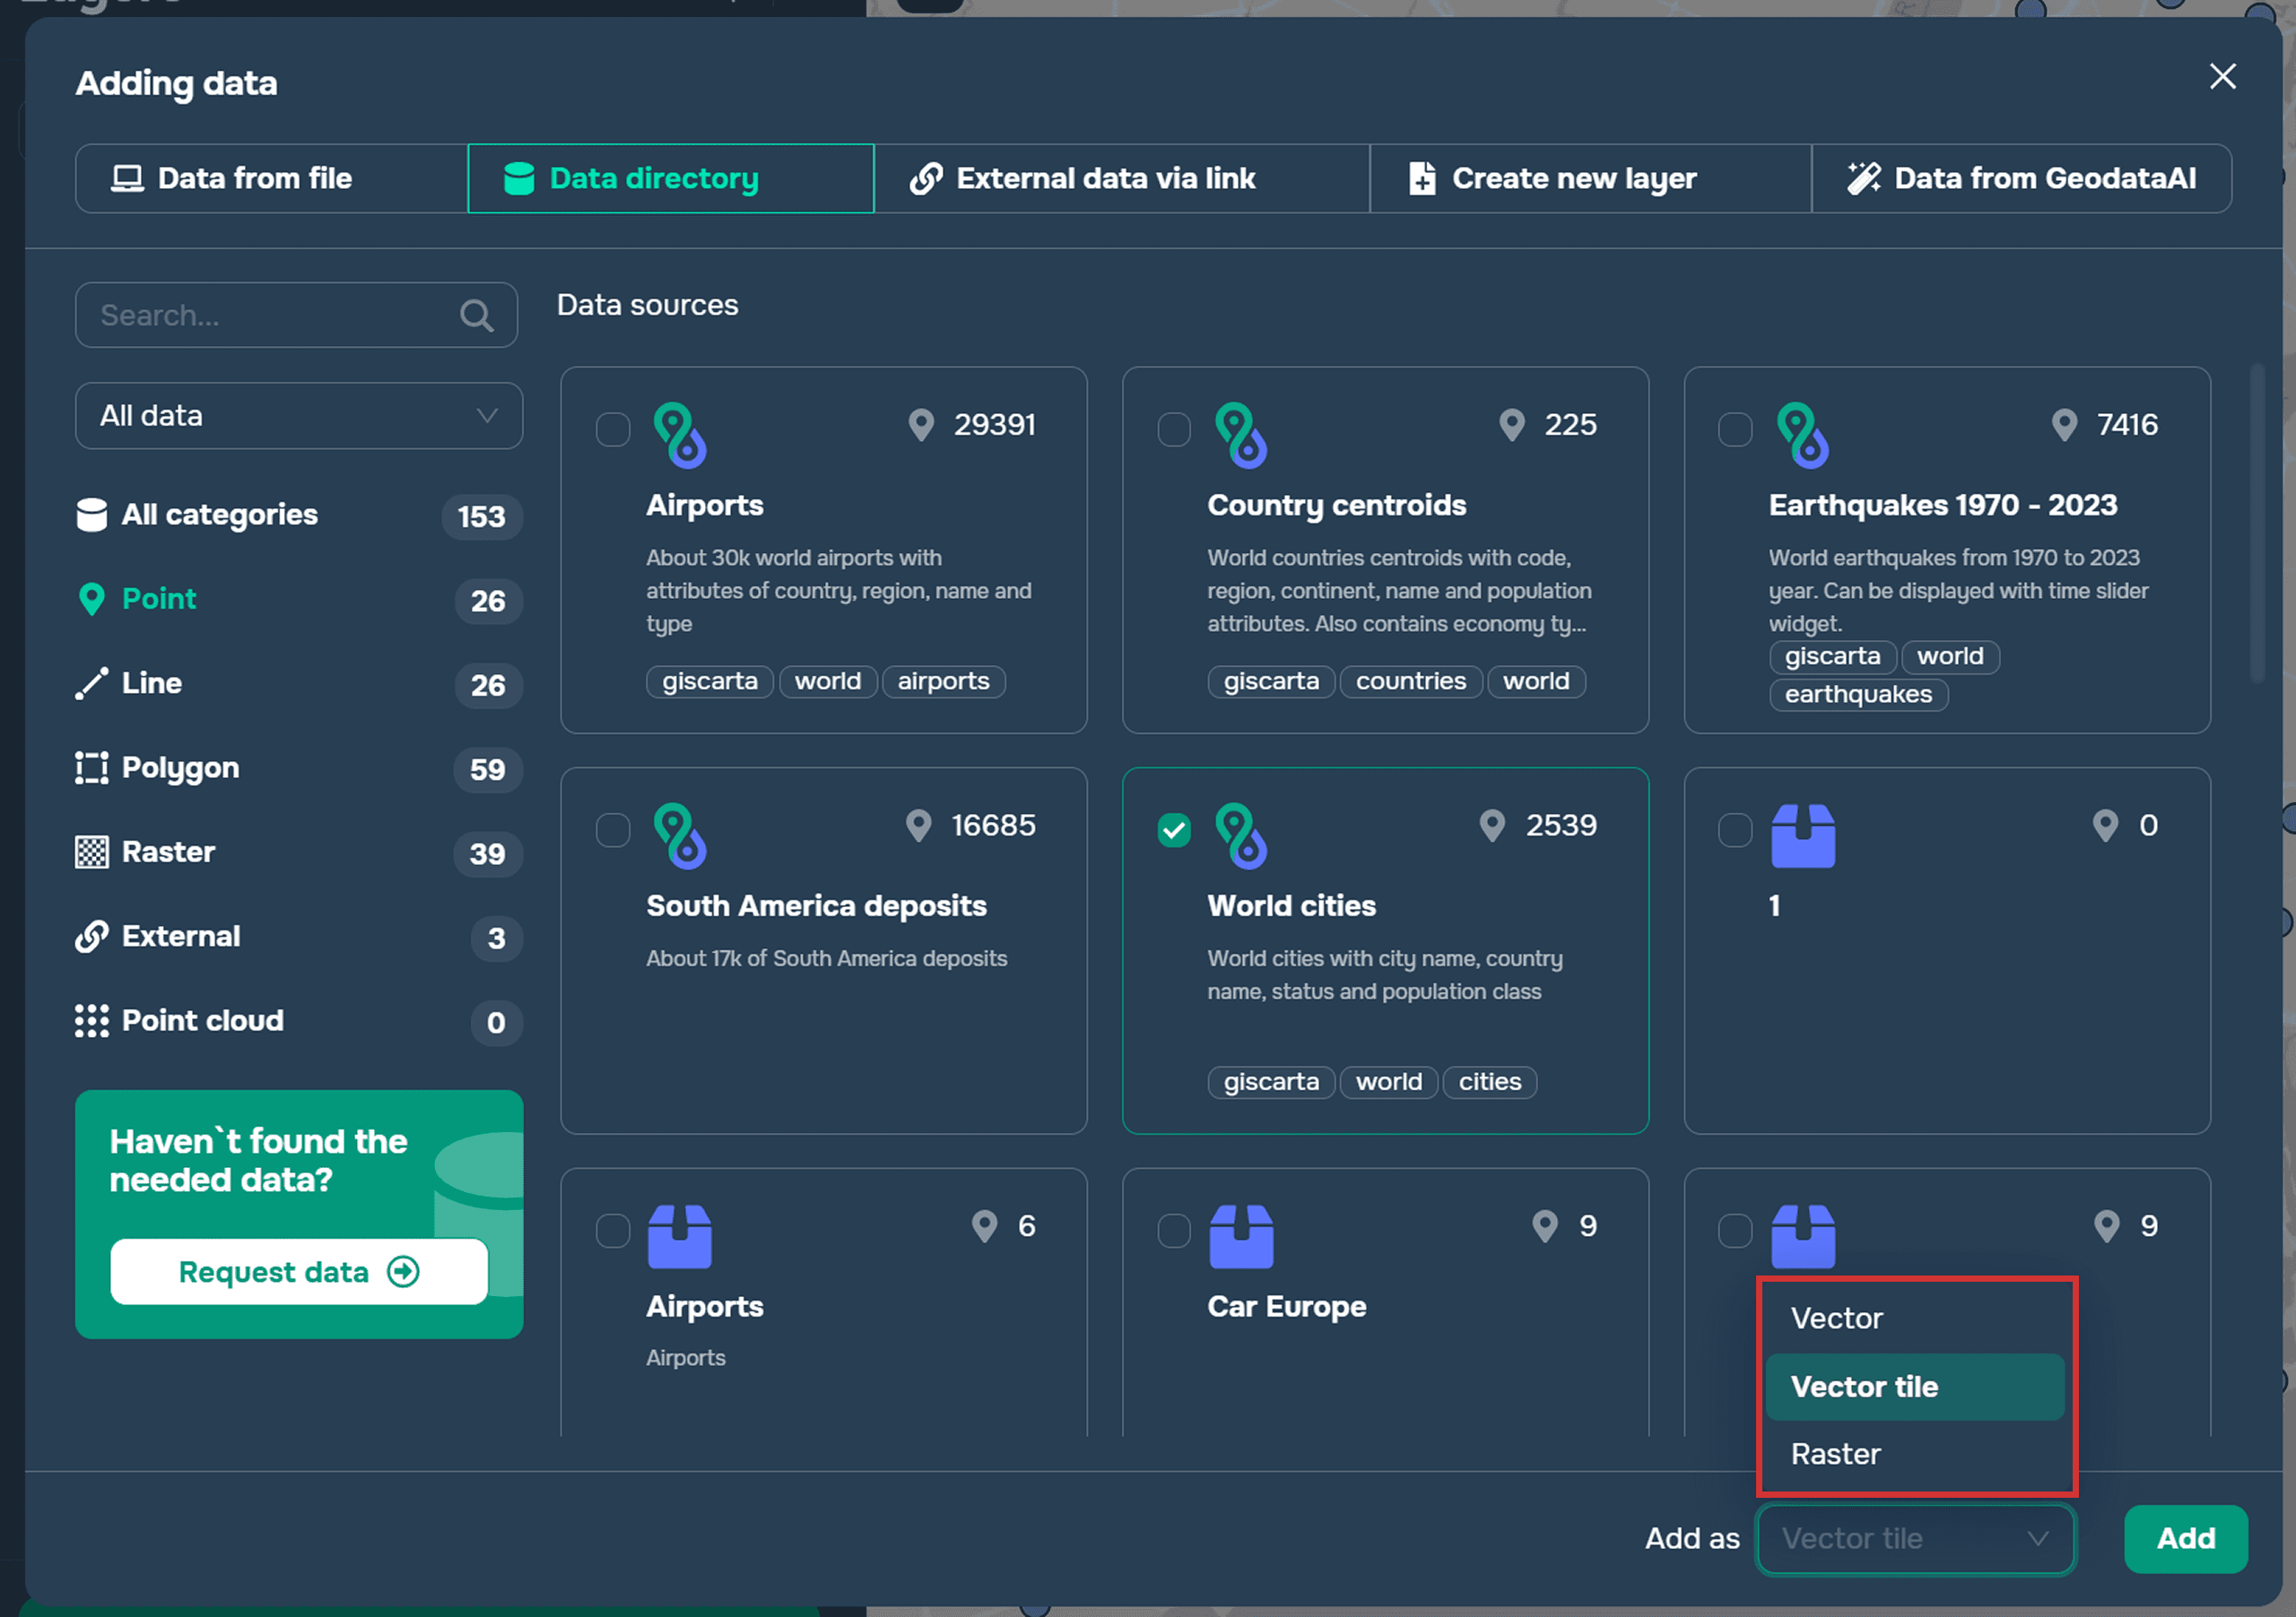Filter by Polygon category
The width and height of the screenshot is (2296, 1617).
click(x=299, y=768)
